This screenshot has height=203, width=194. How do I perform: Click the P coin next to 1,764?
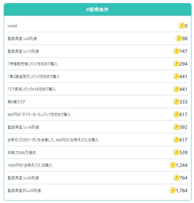coord(172,190)
